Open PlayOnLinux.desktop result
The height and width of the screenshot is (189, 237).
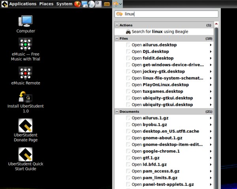click(164, 85)
